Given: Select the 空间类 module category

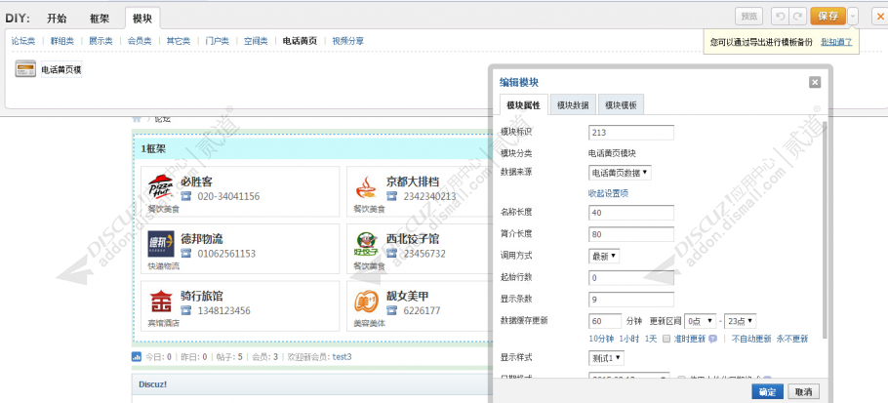Looking at the screenshot, I should click(256, 41).
